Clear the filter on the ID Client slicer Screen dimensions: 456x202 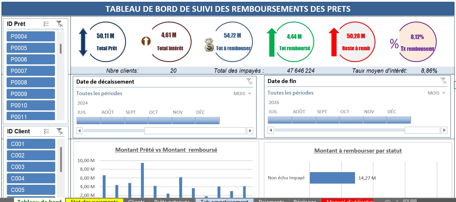(60, 131)
